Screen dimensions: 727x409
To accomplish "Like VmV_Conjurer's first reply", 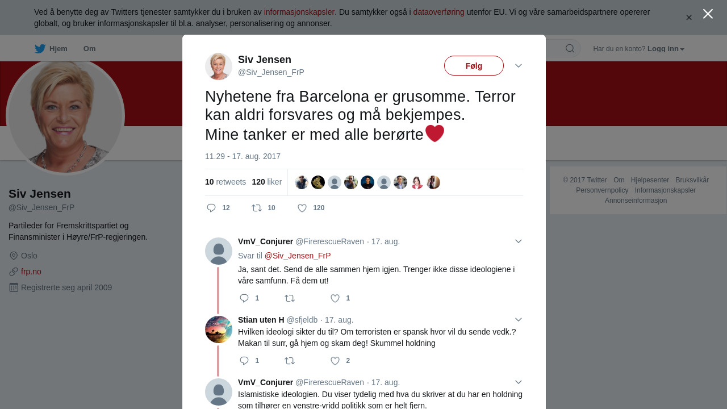I will (x=335, y=298).
